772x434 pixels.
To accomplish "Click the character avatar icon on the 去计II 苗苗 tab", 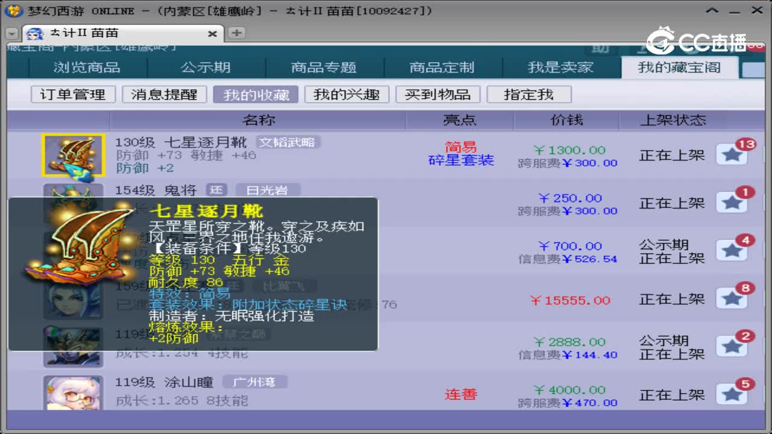I will pyautogui.click(x=35, y=34).
